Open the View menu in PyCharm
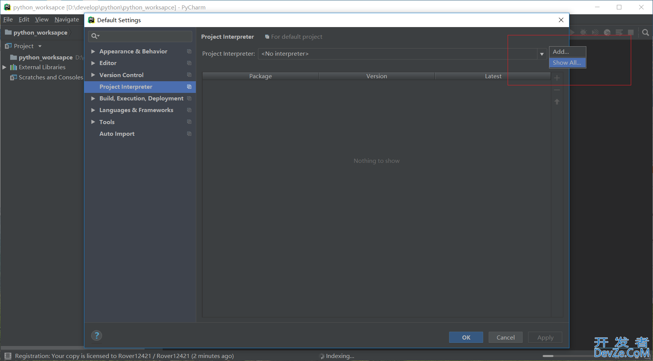Screen dimensions: 653x361 pyautogui.click(x=42, y=20)
